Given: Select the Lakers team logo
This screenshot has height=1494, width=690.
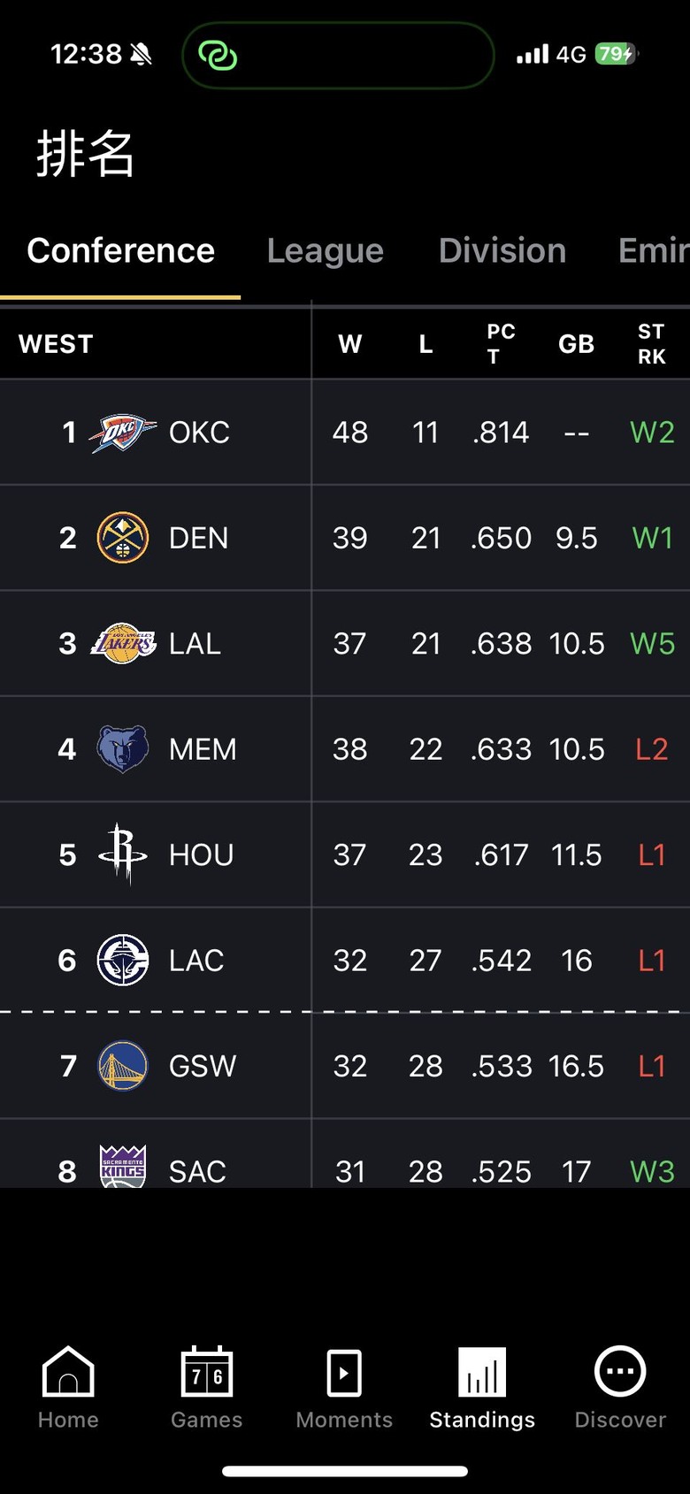Looking at the screenshot, I should tap(123, 643).
